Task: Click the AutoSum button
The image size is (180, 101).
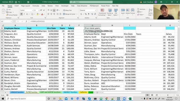Action: [x=141, y=9]
